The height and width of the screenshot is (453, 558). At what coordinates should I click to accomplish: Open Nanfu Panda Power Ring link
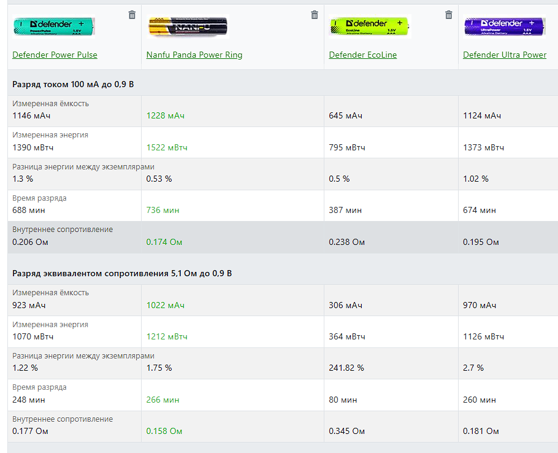pos(194,55)
